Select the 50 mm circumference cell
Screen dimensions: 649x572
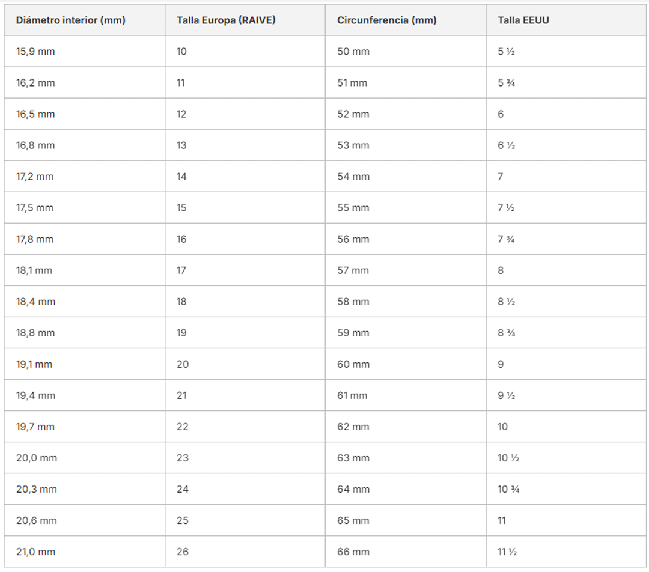tap(353, 52)
